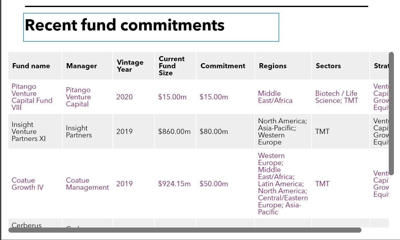
Task: Click the Insight row regions cell starting "North America; Asia-Pacific"
Action: [x=283, y=131]
